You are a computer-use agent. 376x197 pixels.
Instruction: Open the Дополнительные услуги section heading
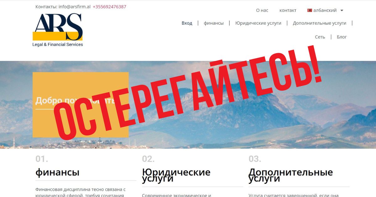tap(290, 175)
